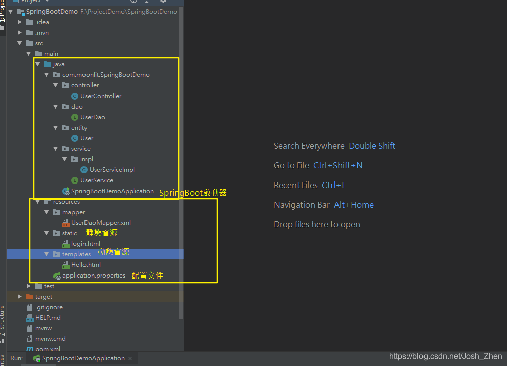The image size is (507, 366).
Task: Click the Spring Boot icon in Run tab
Action: click(37, 358)
